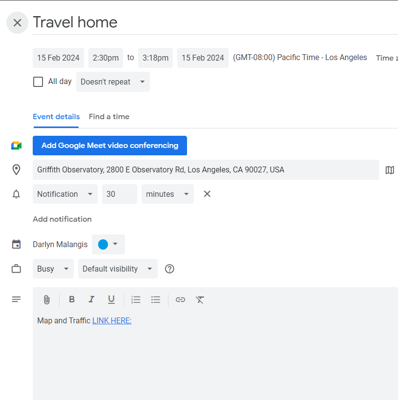This screenshot has height=400, width=398.
Task: Open the end date 15 Feb 2024
Action: [203, 58]
